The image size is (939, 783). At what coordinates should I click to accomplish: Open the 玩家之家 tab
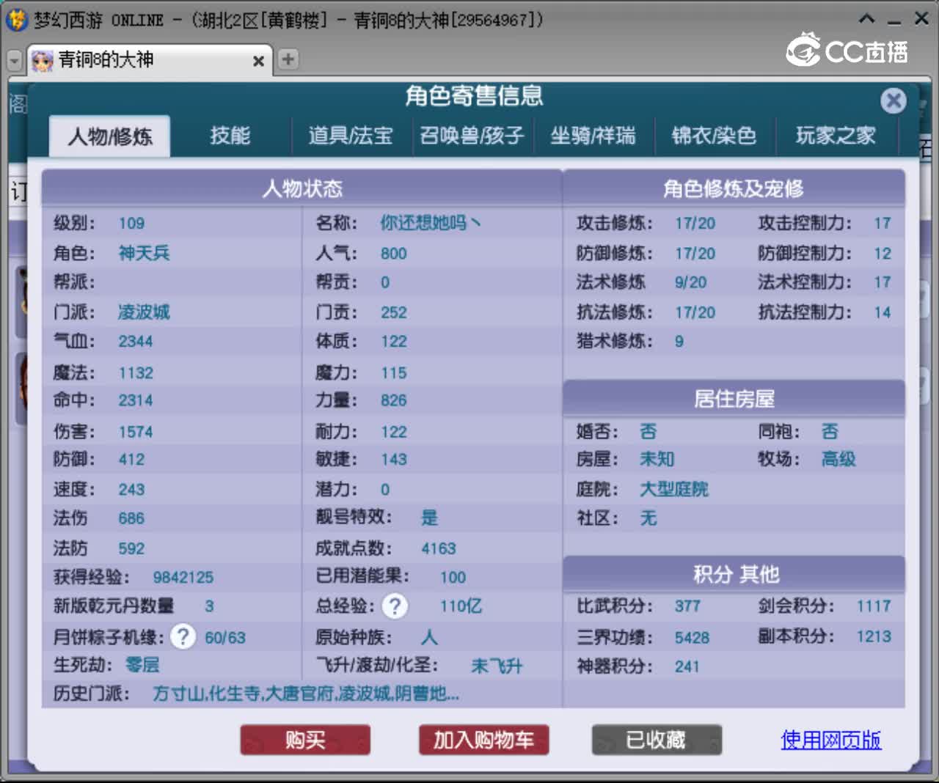point(836,136)
